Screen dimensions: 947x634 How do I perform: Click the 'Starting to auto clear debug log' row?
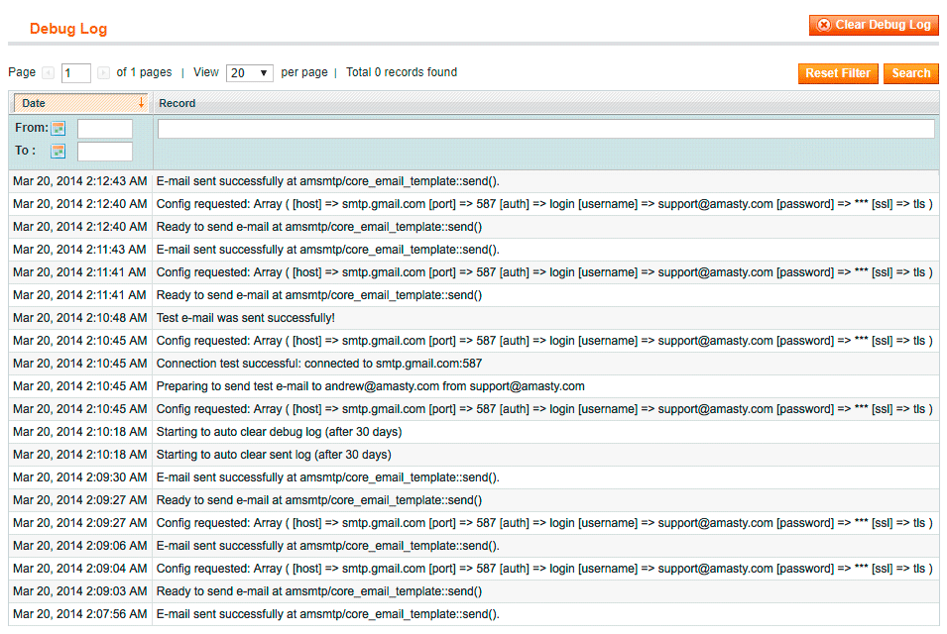(x=279, y=432)
